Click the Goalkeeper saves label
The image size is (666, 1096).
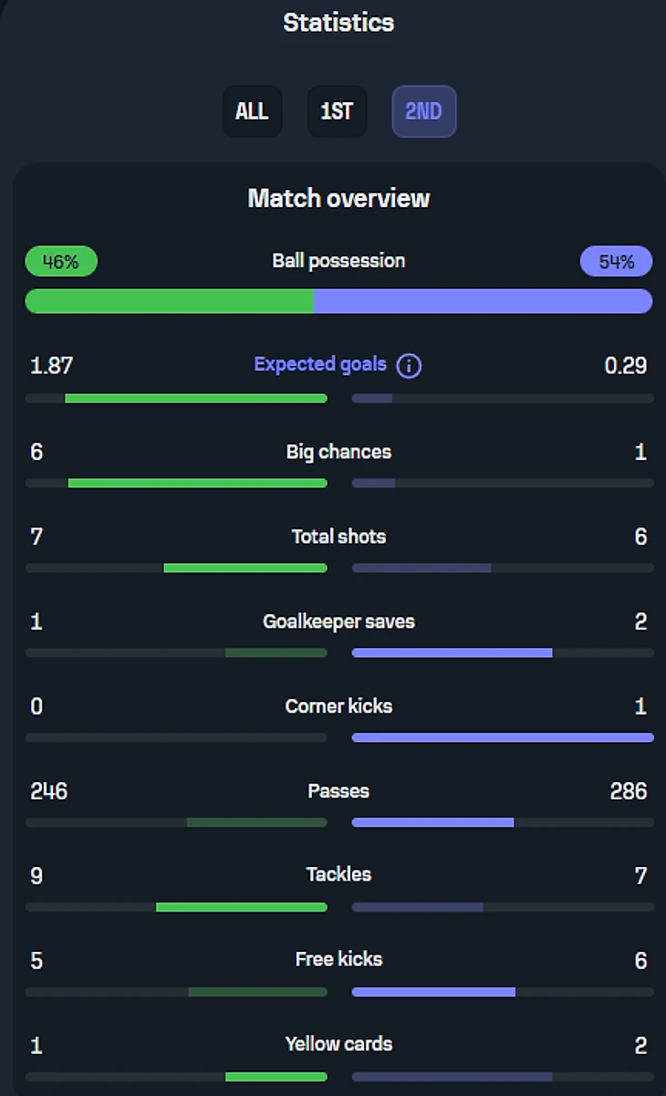pyautogui.click(x=338, y=621)
